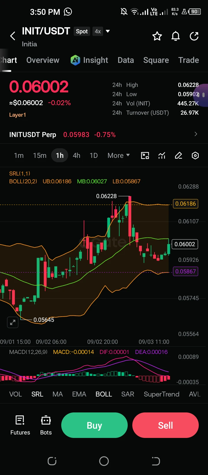
Task: Tap the large 0.06002 price
Action: coord(39,87)
